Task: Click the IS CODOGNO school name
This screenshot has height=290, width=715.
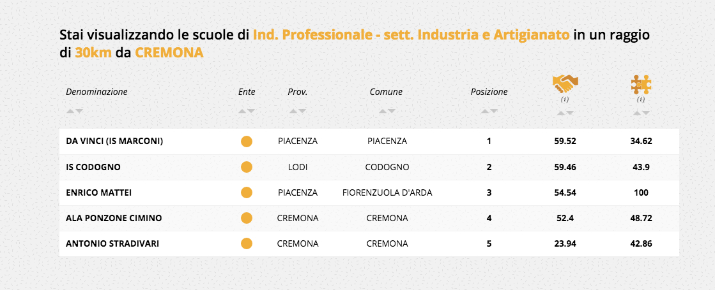Action: coord(93,167)
